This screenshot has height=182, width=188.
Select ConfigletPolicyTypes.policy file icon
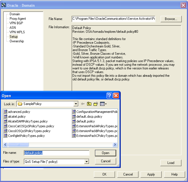pyautogui.click(x=5, y=135)
